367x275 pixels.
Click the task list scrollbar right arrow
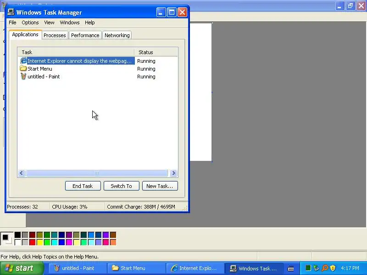tap(173, 173)
